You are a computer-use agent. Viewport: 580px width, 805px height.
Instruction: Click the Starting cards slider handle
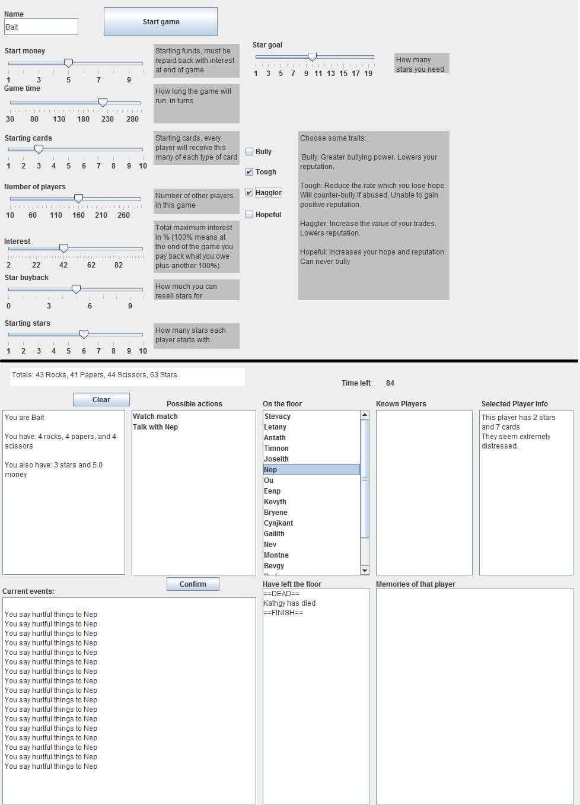pyautogui.click(x=39, y=149)
